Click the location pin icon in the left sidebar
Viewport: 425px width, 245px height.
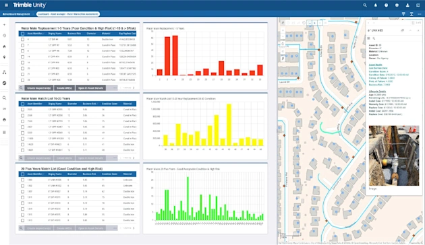pyautogui.click(x=4, y=57)
